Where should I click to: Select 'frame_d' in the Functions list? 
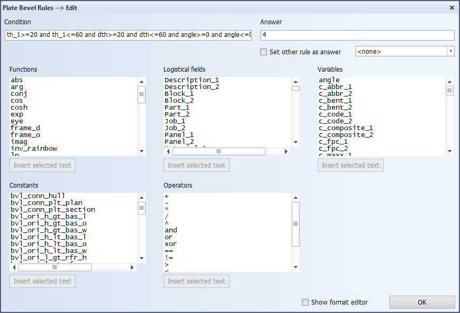pyautogui.click(x=25, y=128)
